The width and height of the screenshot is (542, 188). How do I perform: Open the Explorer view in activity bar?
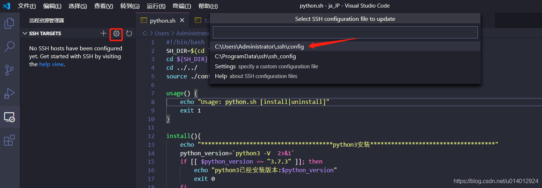(x=9, y=23)
